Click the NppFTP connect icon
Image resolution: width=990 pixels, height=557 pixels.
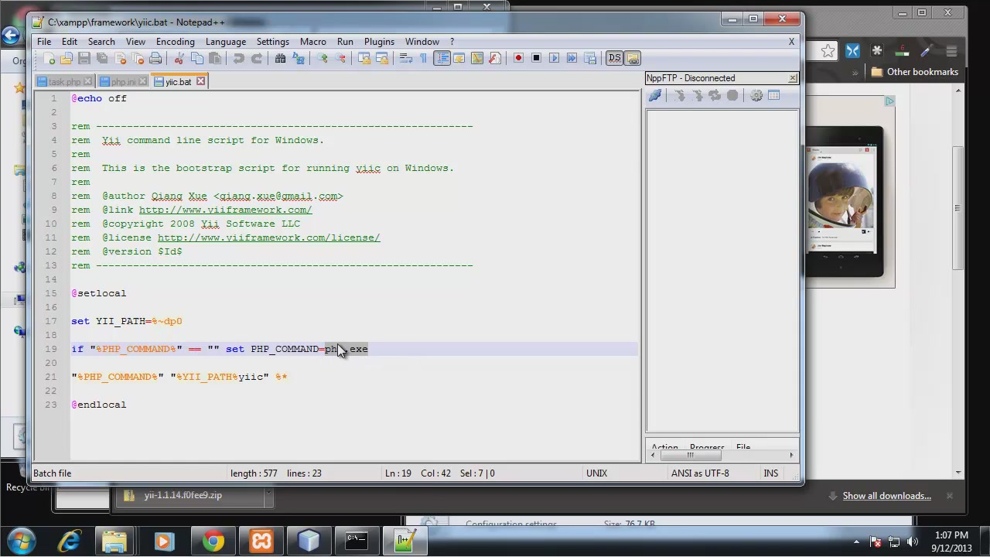point(655,96)
